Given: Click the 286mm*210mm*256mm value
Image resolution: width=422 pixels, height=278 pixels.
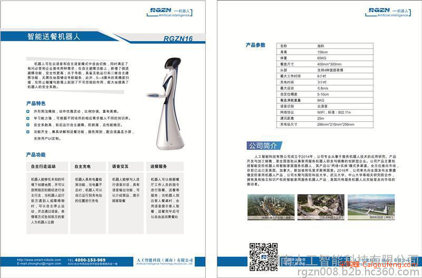Looking at the screenshot, I should pos(335,124).
